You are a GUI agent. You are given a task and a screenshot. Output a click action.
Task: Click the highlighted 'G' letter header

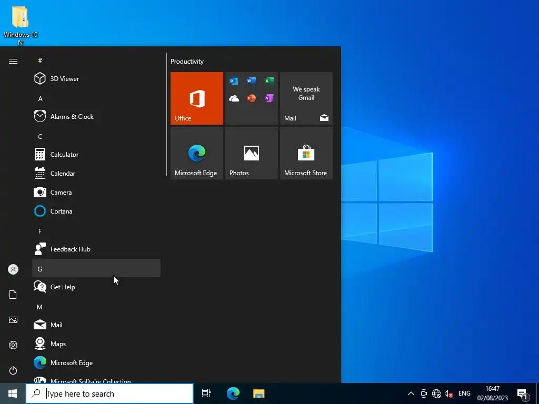pos(96,268)
